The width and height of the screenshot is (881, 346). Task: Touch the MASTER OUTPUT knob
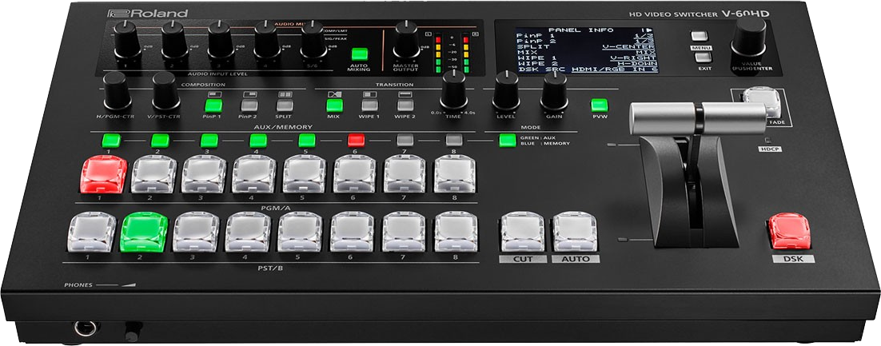[x=406, y=40]
